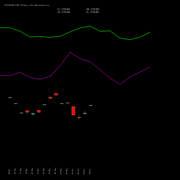Image resolution: width=180 pixels, height=180 pixels.
Task: Click the 30 Apr date axis label
Action: (x=15, y=172)
